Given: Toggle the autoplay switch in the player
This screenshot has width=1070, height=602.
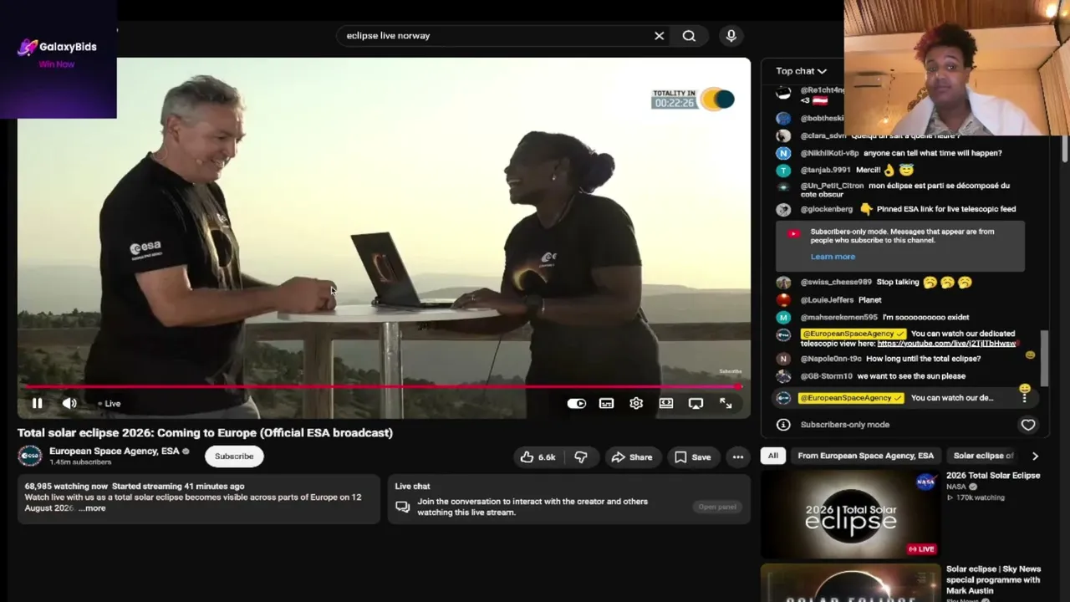Looking at the screenshot, I should pos(577,403).
